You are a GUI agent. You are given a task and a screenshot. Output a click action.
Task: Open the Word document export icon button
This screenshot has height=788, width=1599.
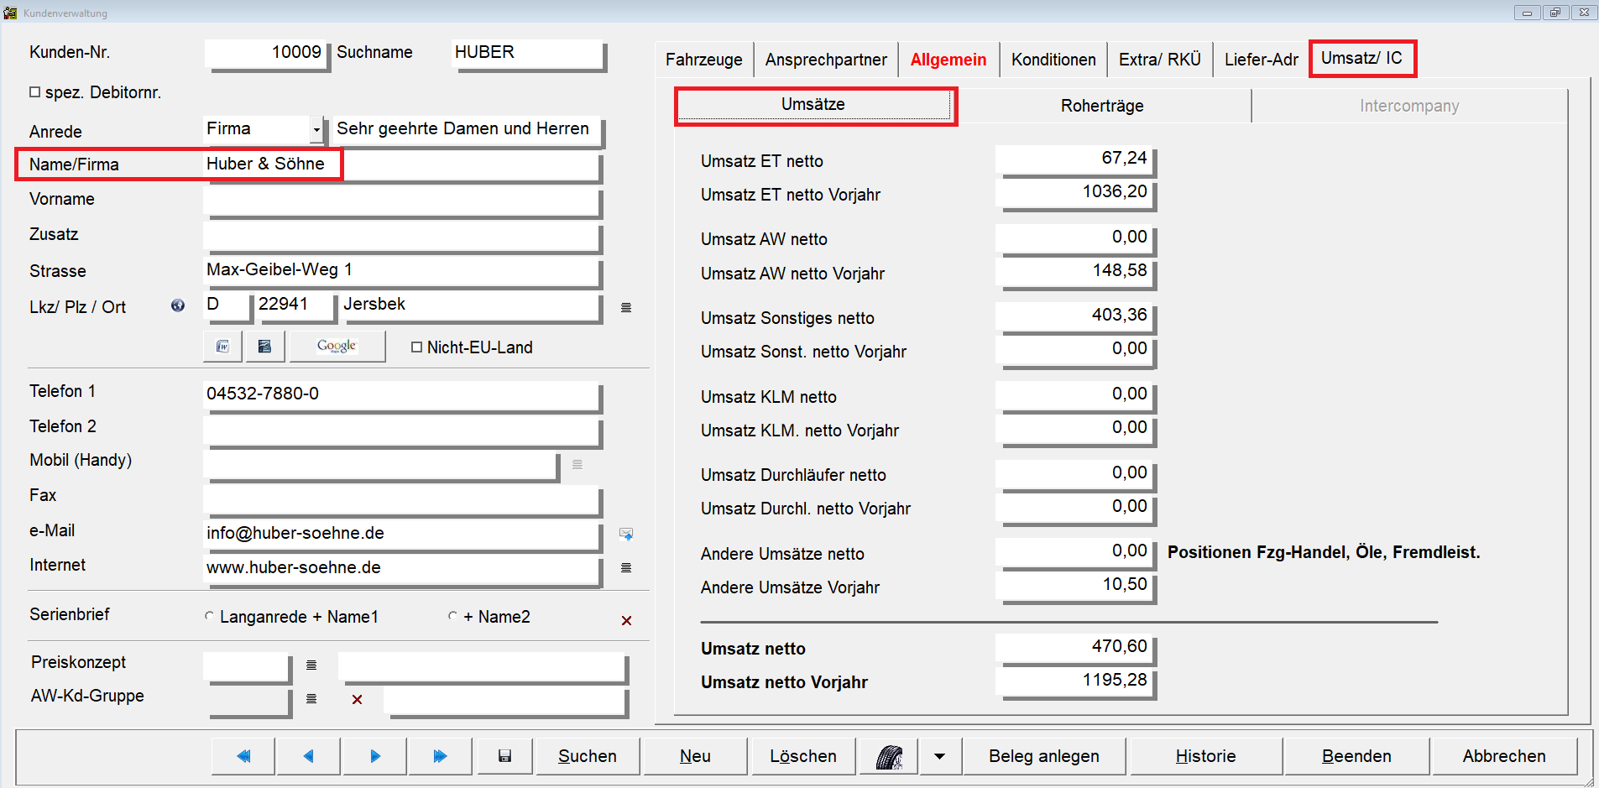[222, 347]
